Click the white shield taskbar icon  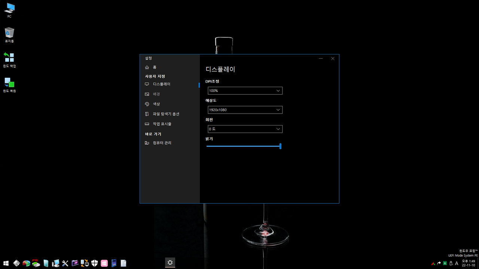(94, 263)
